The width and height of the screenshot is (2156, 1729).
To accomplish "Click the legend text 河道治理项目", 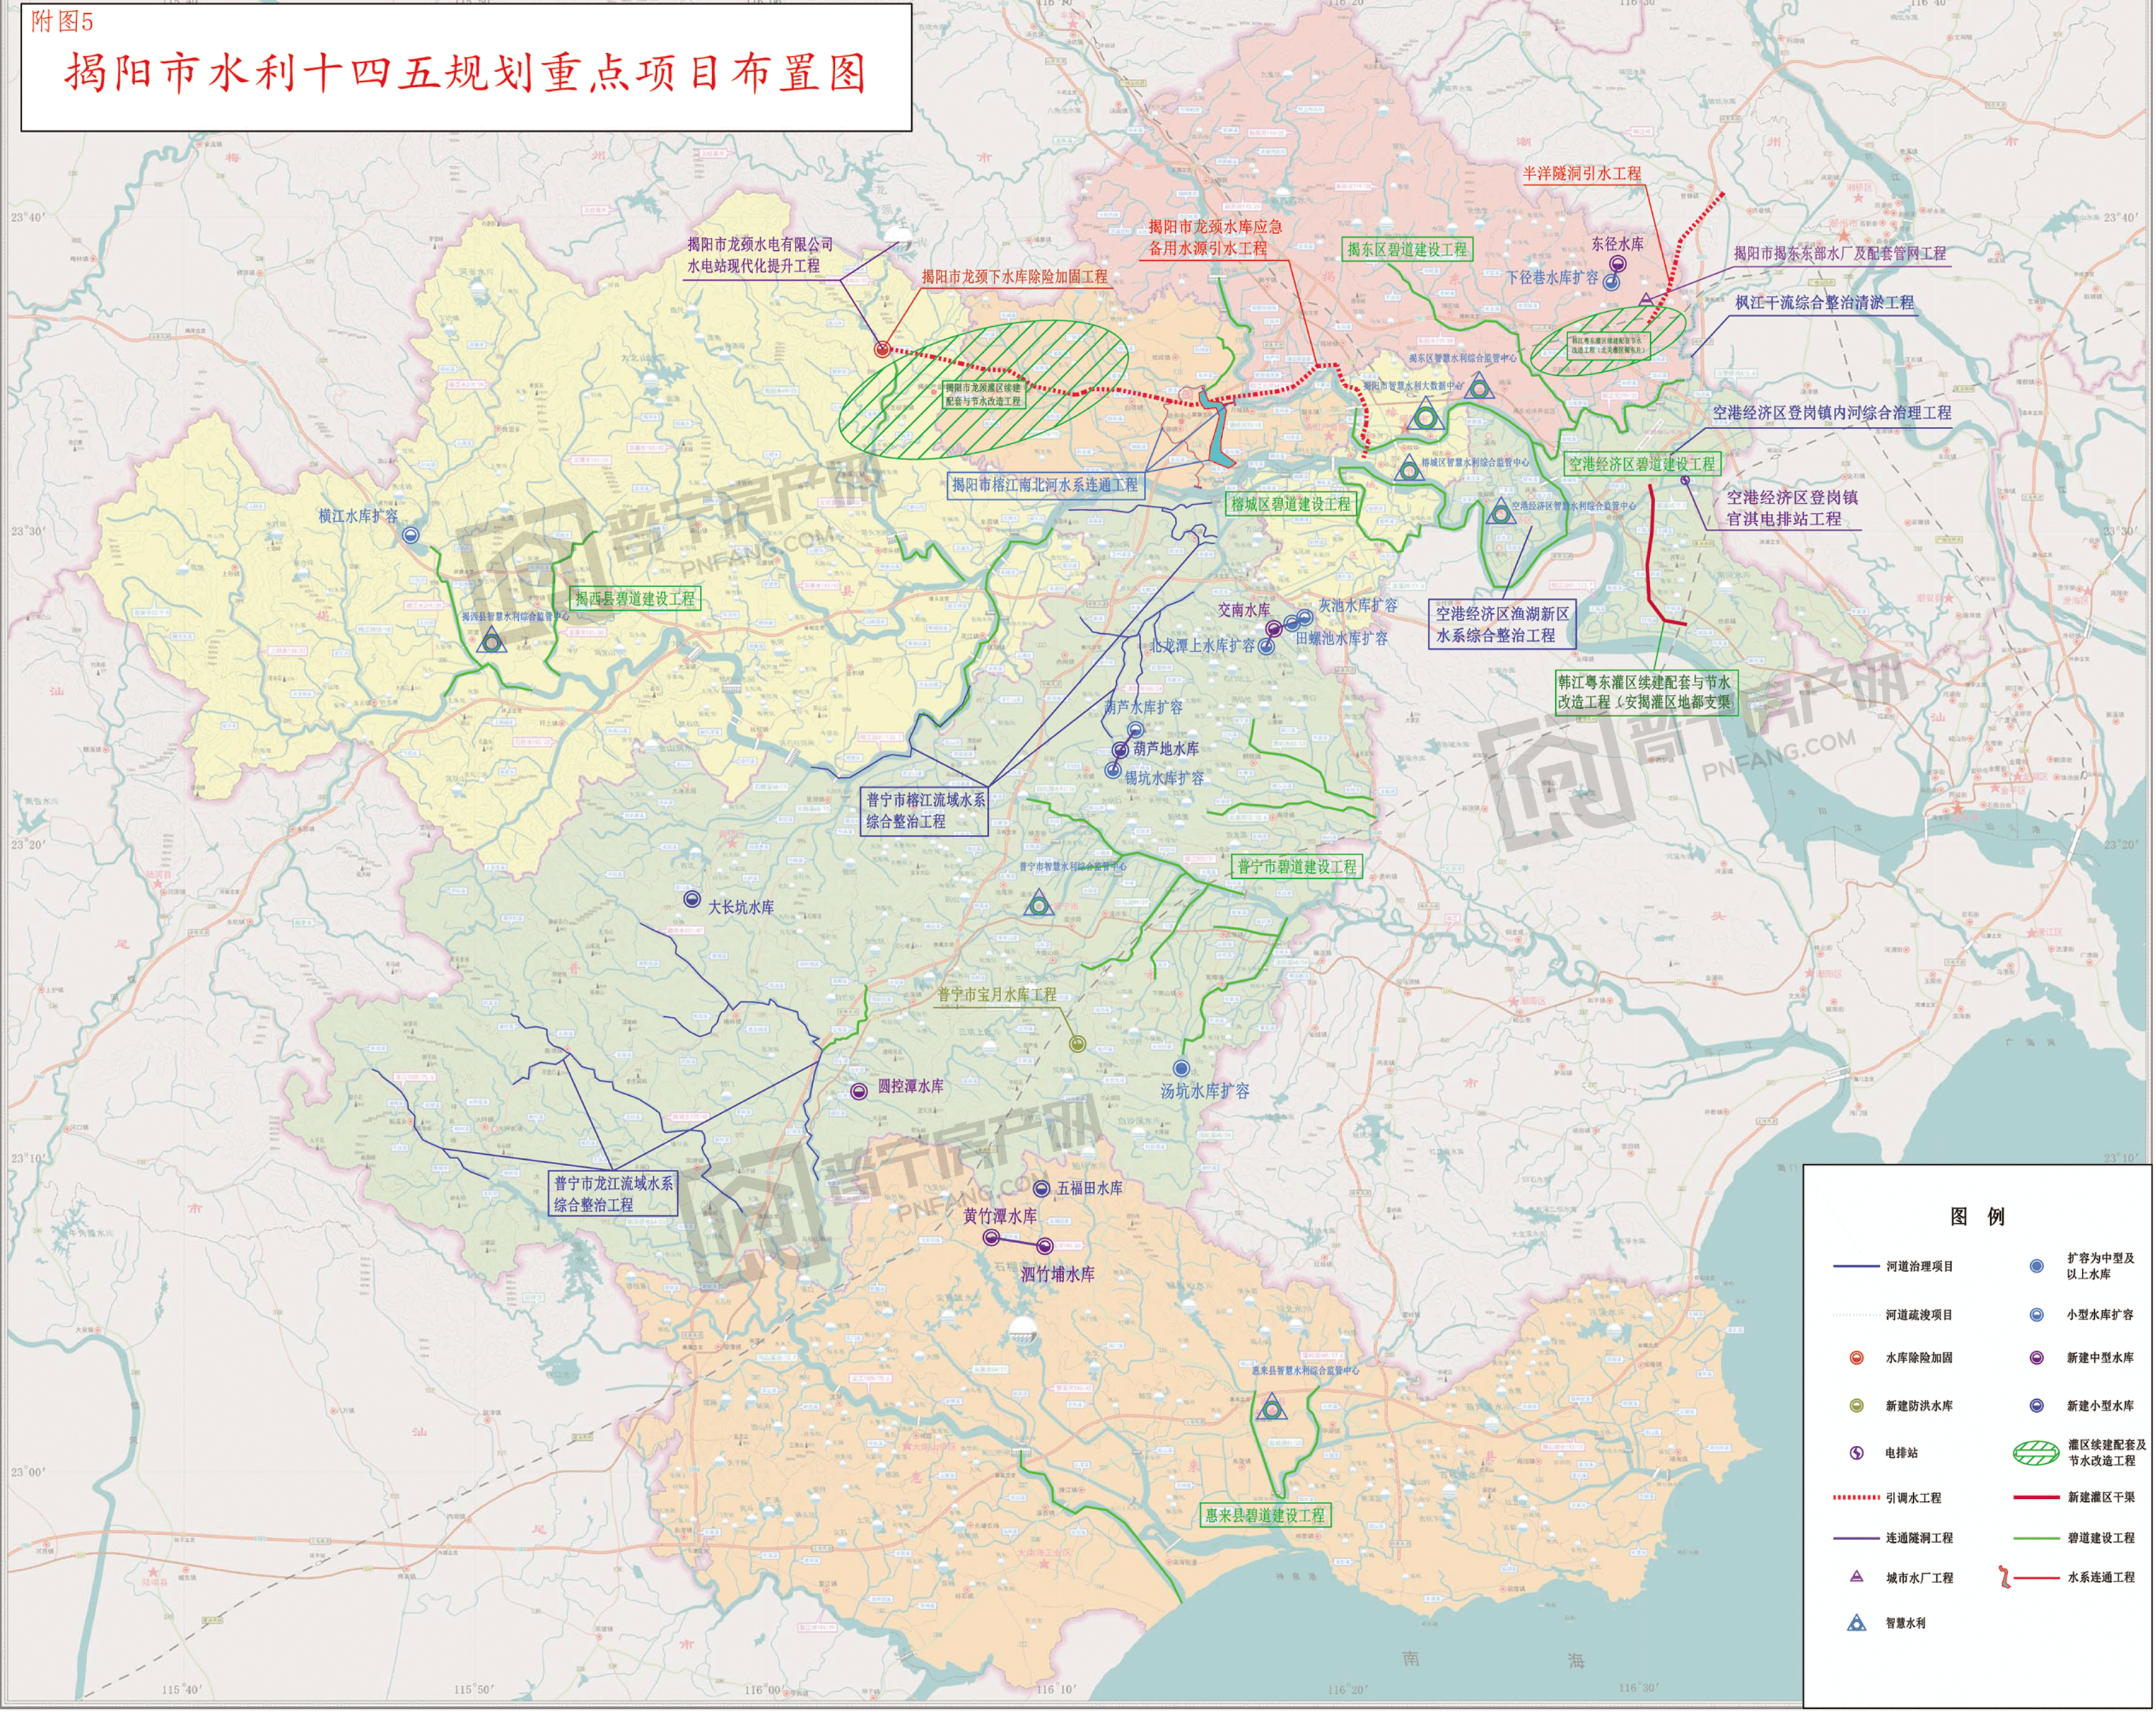I will coord(1920,1267).
